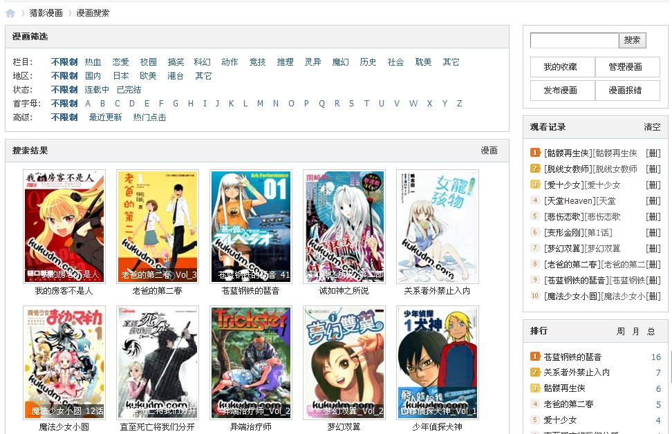Open cover thumbnail of 苍蓝钢铁的琶音

click(251, 227)
